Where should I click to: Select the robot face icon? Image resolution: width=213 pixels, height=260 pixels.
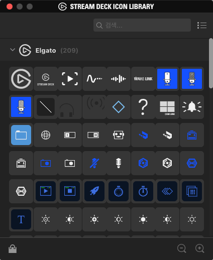coord(119,135)
